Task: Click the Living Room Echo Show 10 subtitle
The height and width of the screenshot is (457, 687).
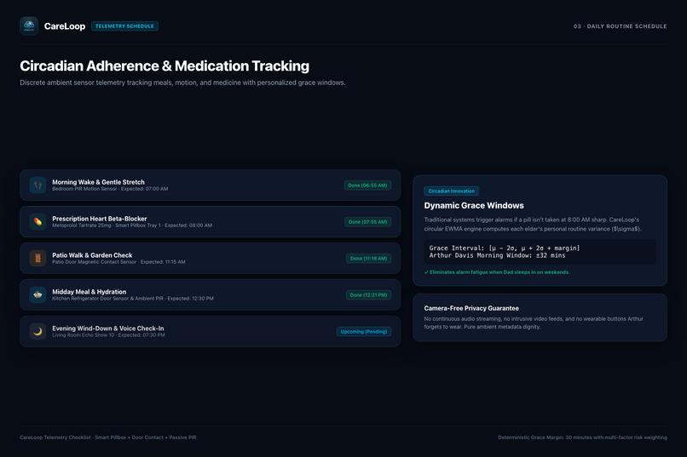Action: tap(108, 335)
